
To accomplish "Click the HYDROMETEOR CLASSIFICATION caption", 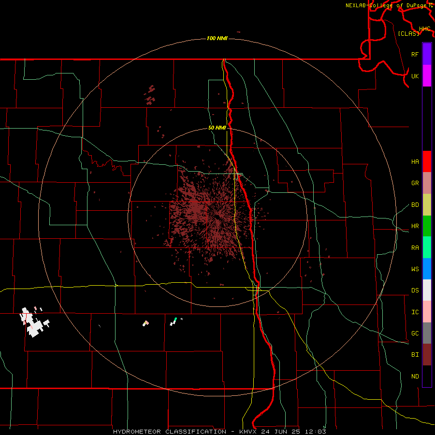I will click(170, 432).
